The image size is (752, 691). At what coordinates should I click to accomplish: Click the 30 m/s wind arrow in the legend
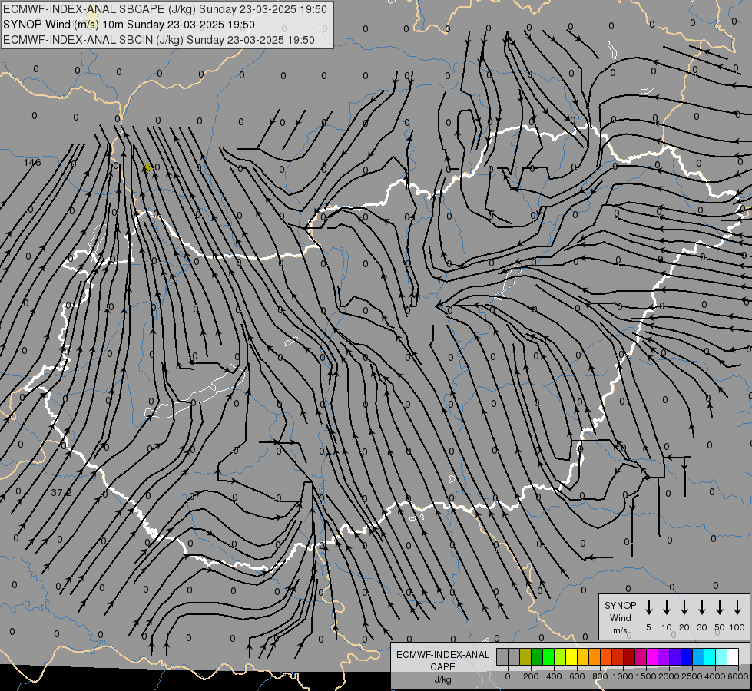point(701,607)
